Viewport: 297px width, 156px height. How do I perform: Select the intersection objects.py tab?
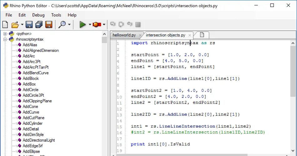pos(166,35)
